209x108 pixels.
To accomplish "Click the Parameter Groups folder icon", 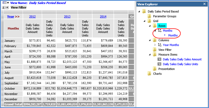I will (149, 16).
